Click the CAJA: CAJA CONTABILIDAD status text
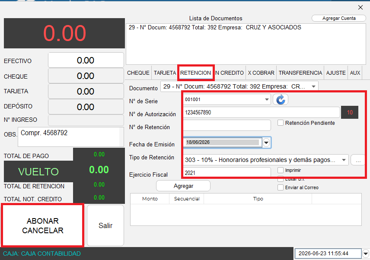The width and height of the screenshot is (370, 260). 42,254
